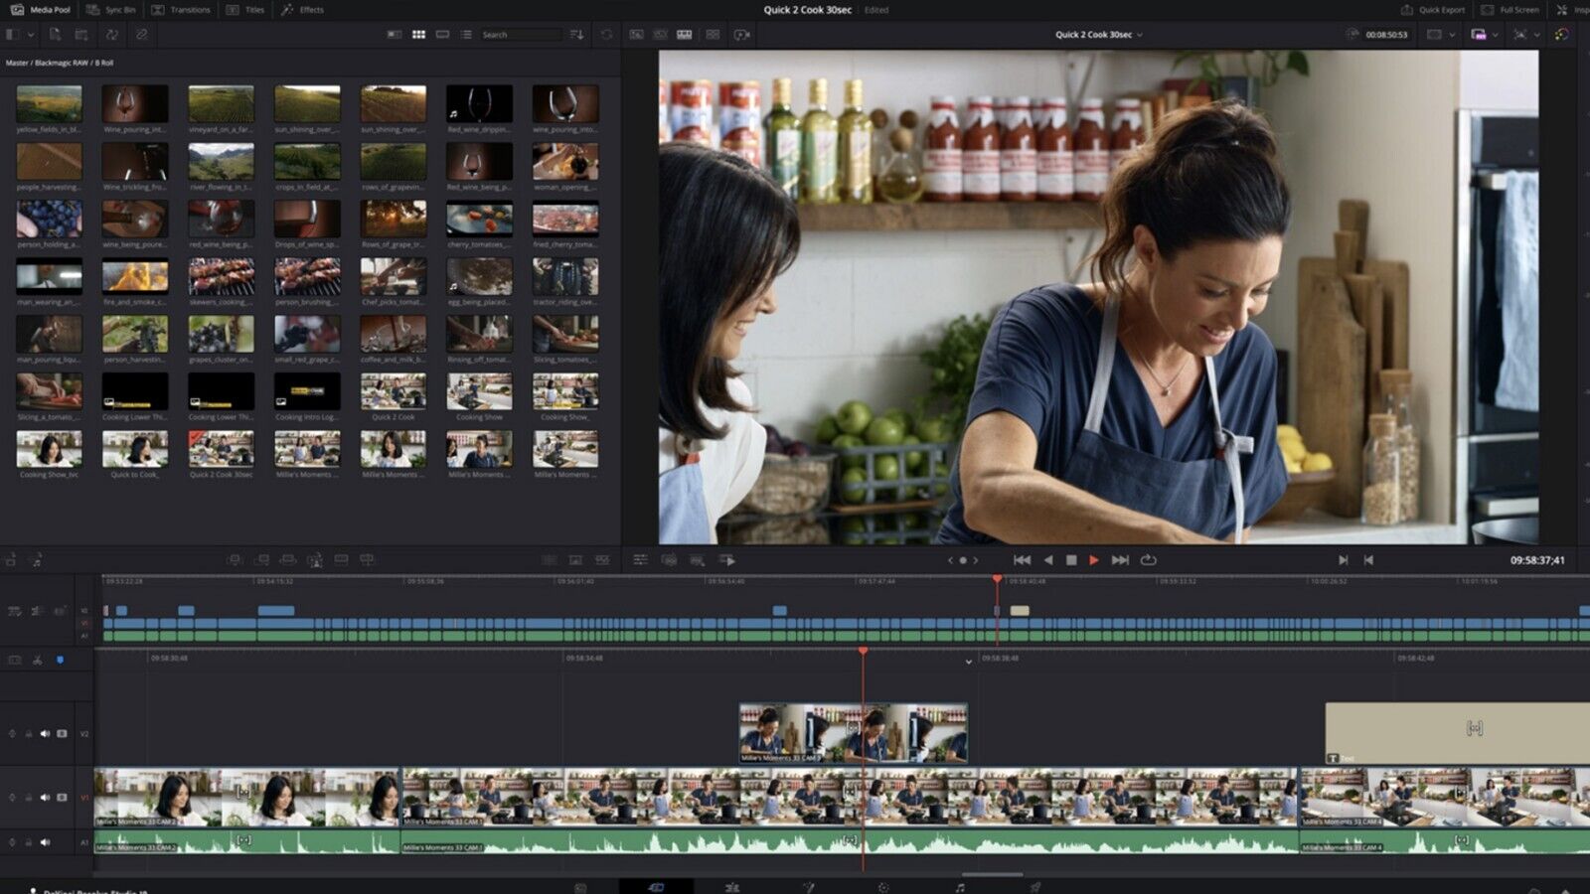The image size is (1590, 894).
Task: Open the Transitions tab
Action: pos(181,9)
